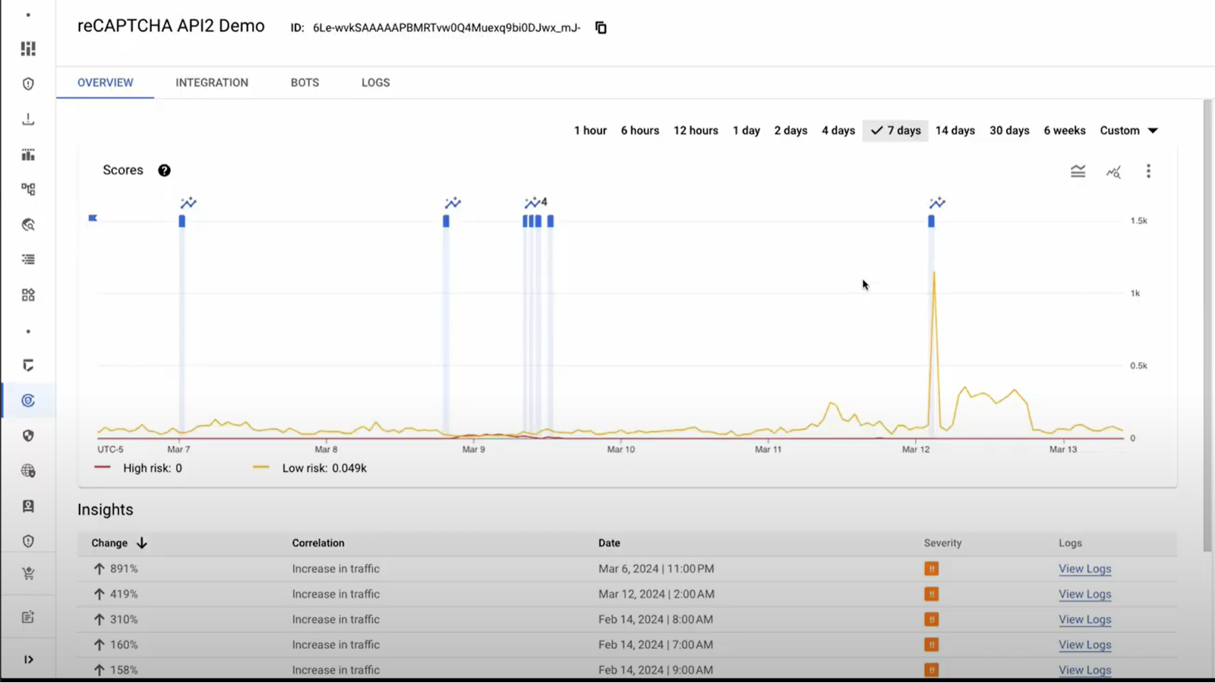Switch to the Overview tab

106,83
